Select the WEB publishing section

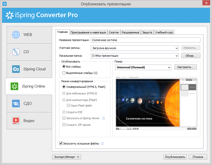coord(29,35)
